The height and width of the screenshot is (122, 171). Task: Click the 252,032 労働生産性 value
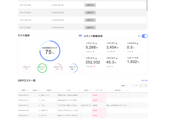[93, 62]
